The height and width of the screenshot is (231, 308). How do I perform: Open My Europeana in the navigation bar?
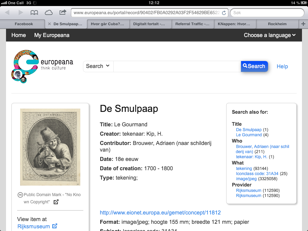52,35
